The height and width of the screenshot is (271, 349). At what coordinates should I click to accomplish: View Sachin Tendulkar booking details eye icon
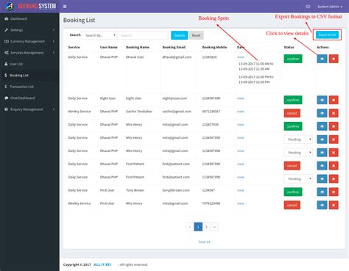pos(322,113)
